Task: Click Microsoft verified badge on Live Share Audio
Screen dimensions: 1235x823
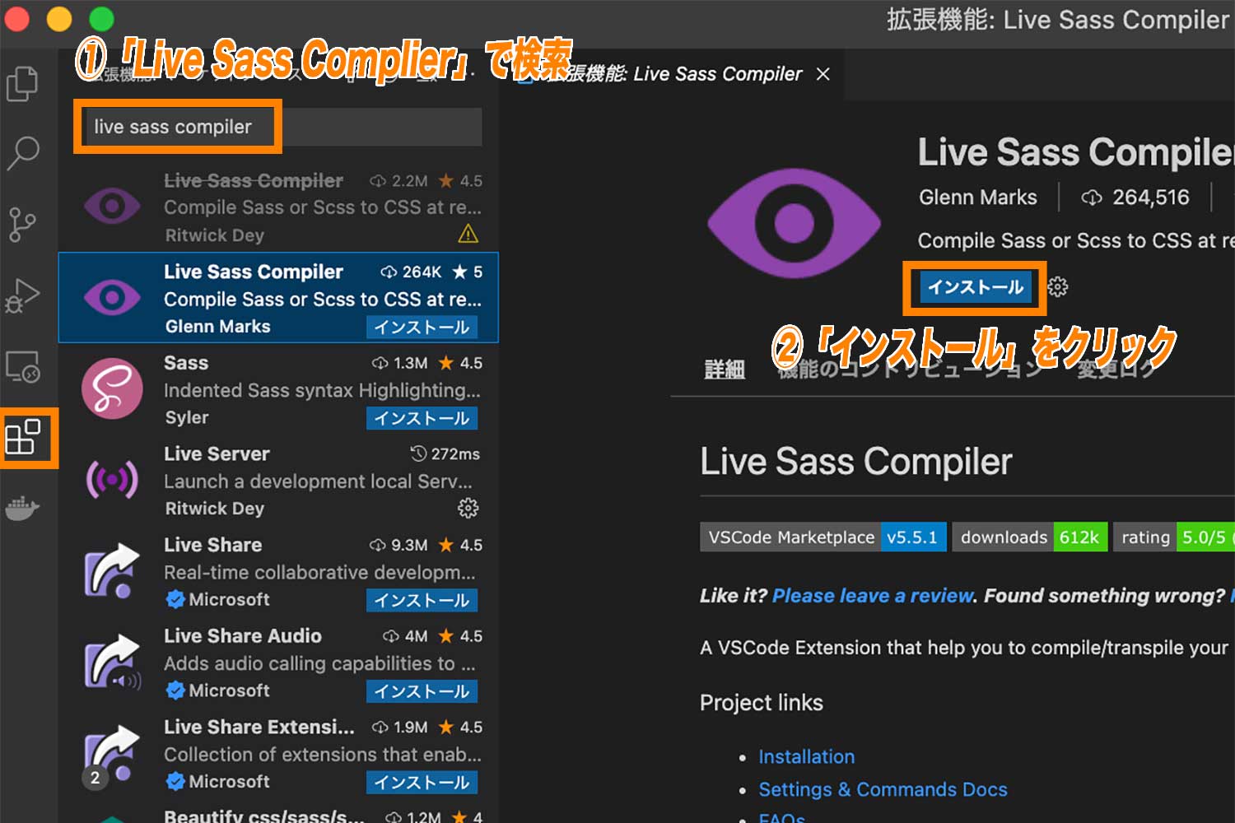Action: pyautogui.click(x=175, y=690)
